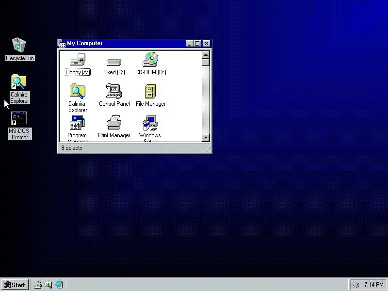Screen dimensions: 388x291
Task: Select the Fixed (C:) drive icon
Action: (114, 62)
